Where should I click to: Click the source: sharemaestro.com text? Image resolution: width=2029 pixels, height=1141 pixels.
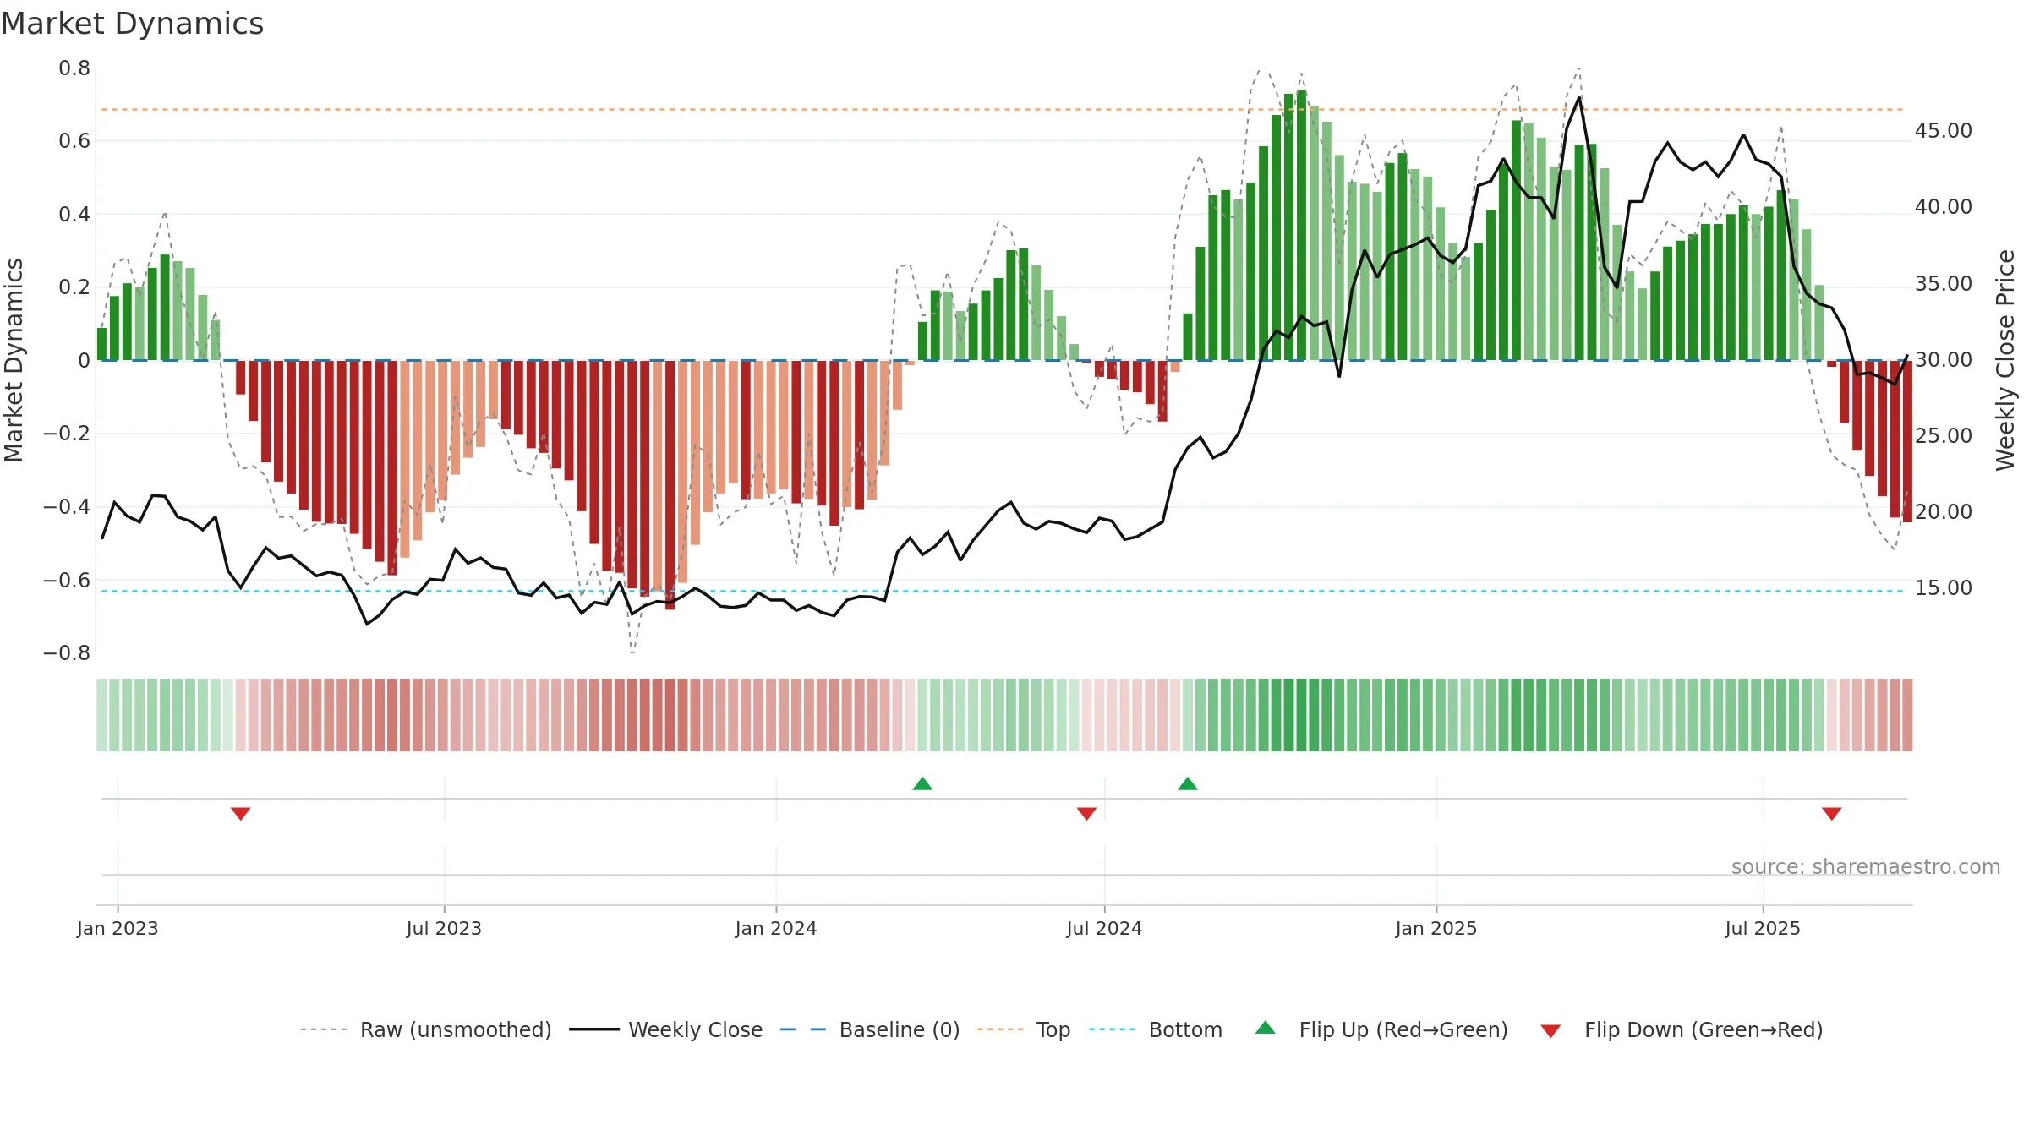coord(1866,866)
